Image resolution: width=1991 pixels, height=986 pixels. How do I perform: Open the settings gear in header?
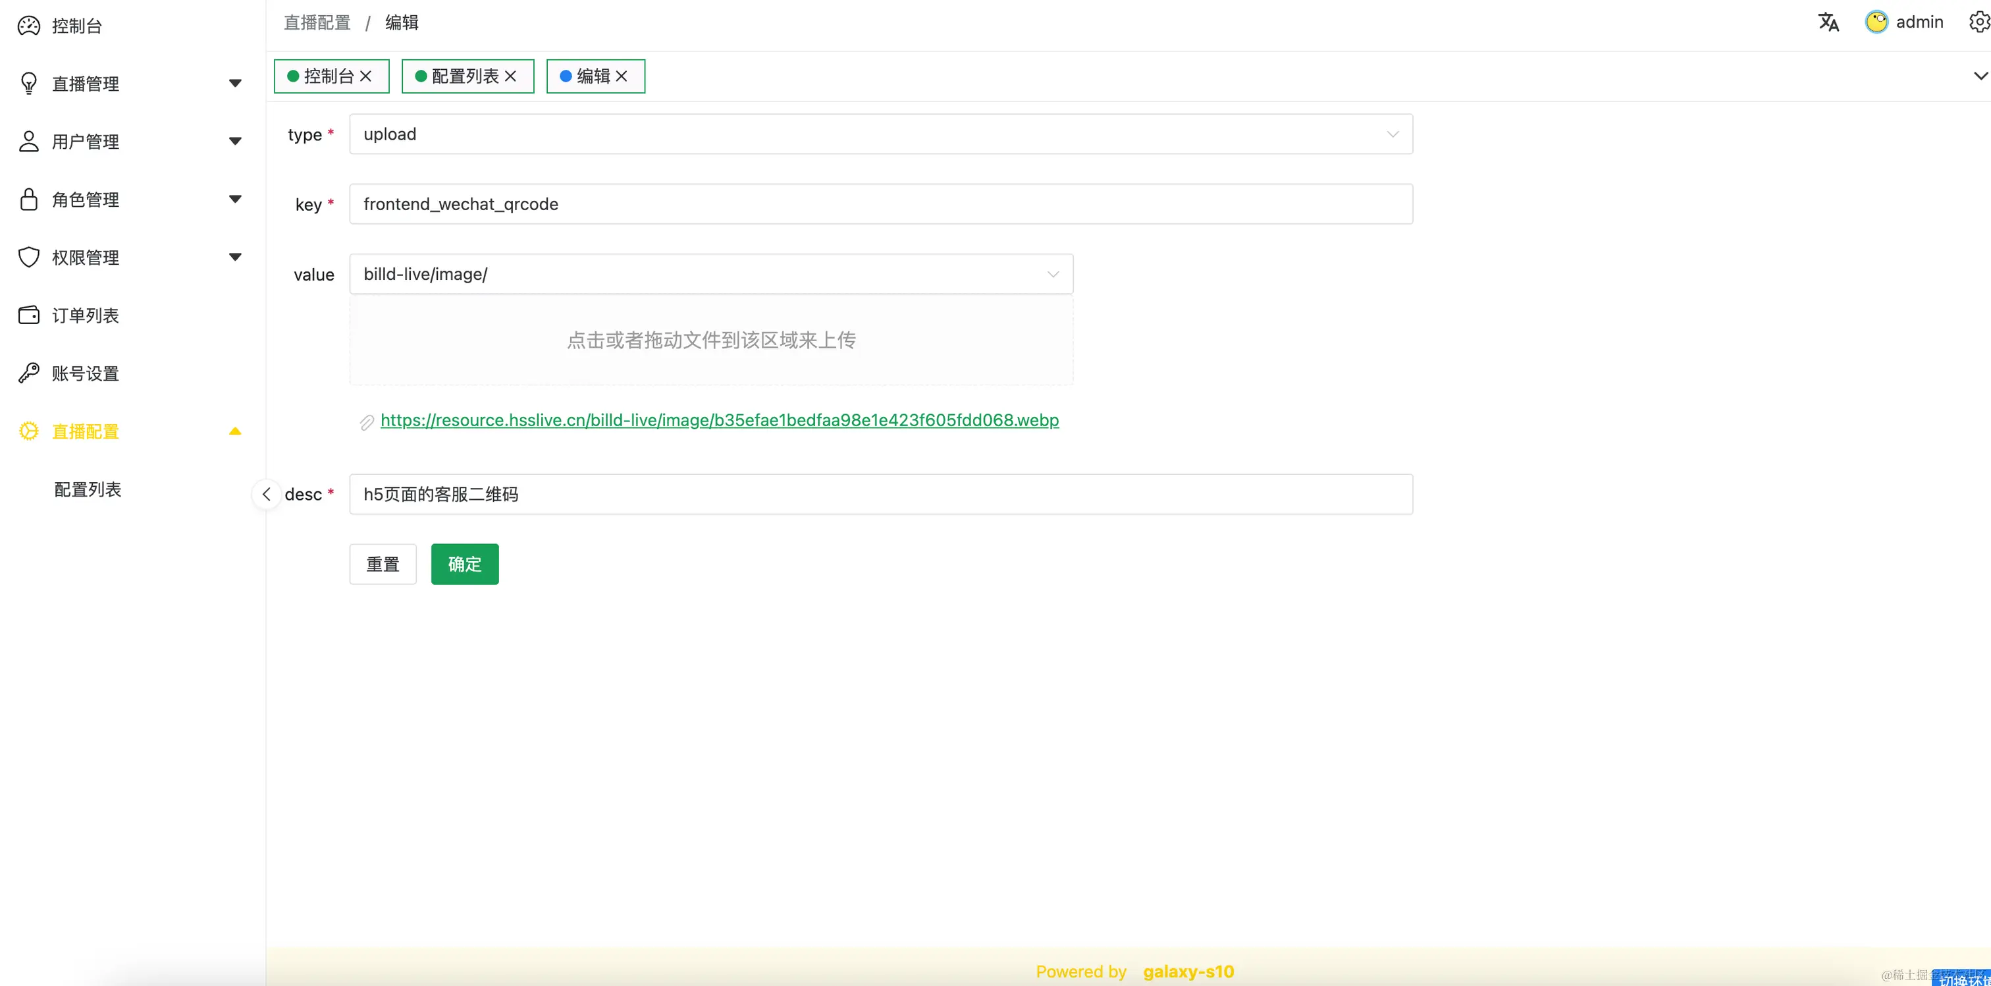click(1979, 22)
